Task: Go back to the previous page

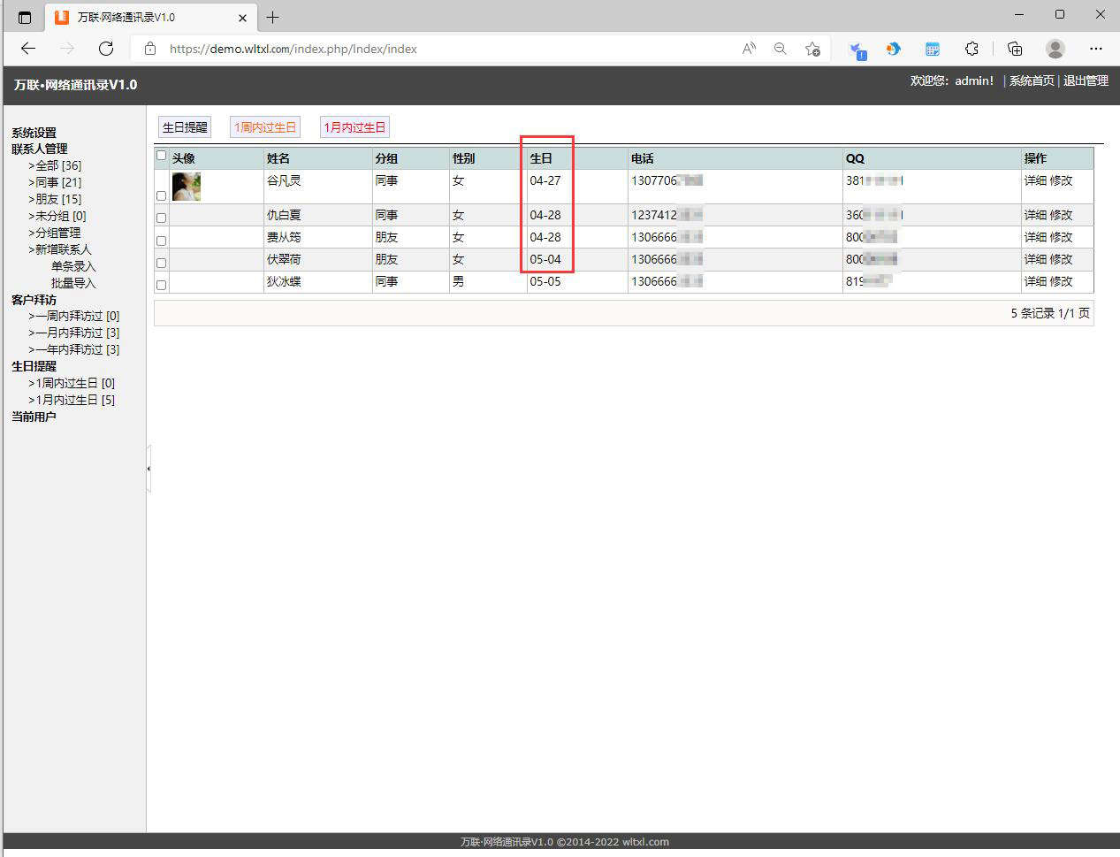Action: click(28, 49)
